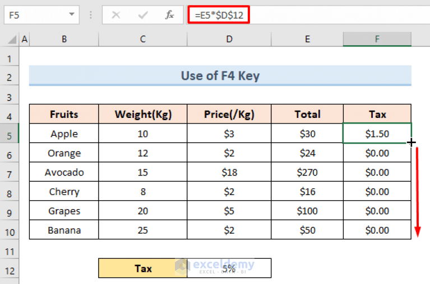Screen dimensions: 430x284
Task: Select Grapes' price cell $5
Action: (x=229, y=211)
